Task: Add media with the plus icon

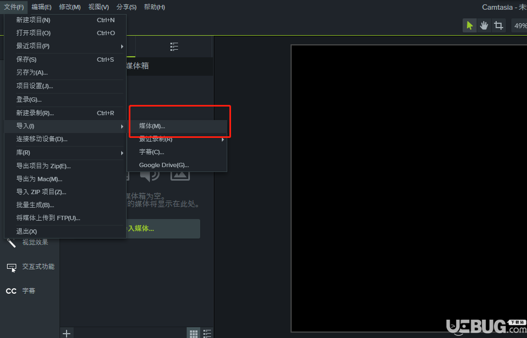Action: point(67,333)
